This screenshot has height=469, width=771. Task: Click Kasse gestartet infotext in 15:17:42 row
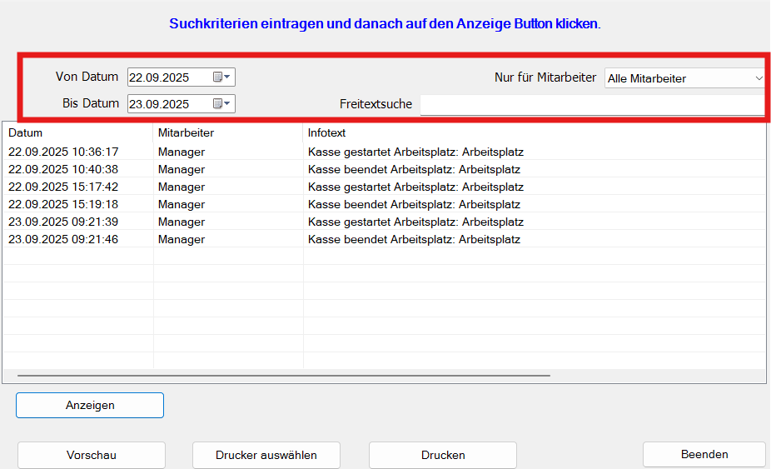pos(415,187)
